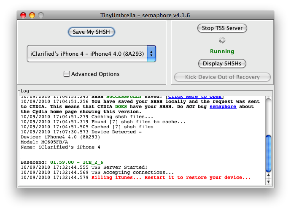
Task: Click 'Found [7] shsh files to cache...' line
Action: click(x=103, y=122)
